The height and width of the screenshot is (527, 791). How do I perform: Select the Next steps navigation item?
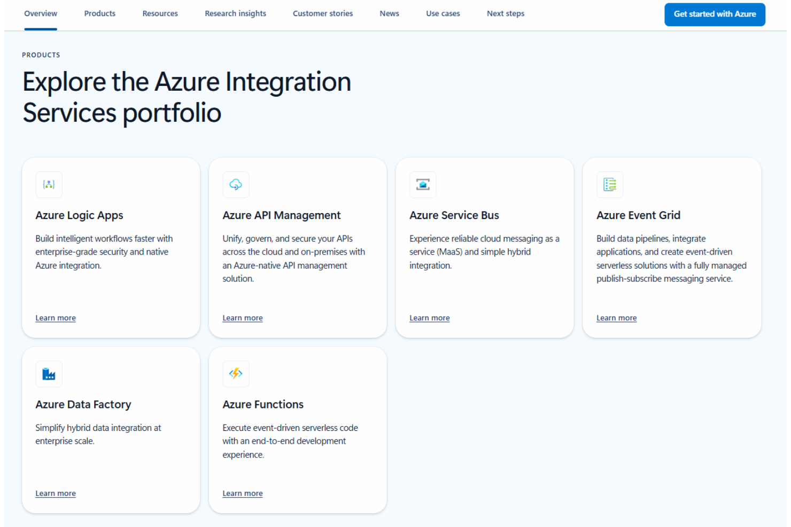tap(505, 13)
